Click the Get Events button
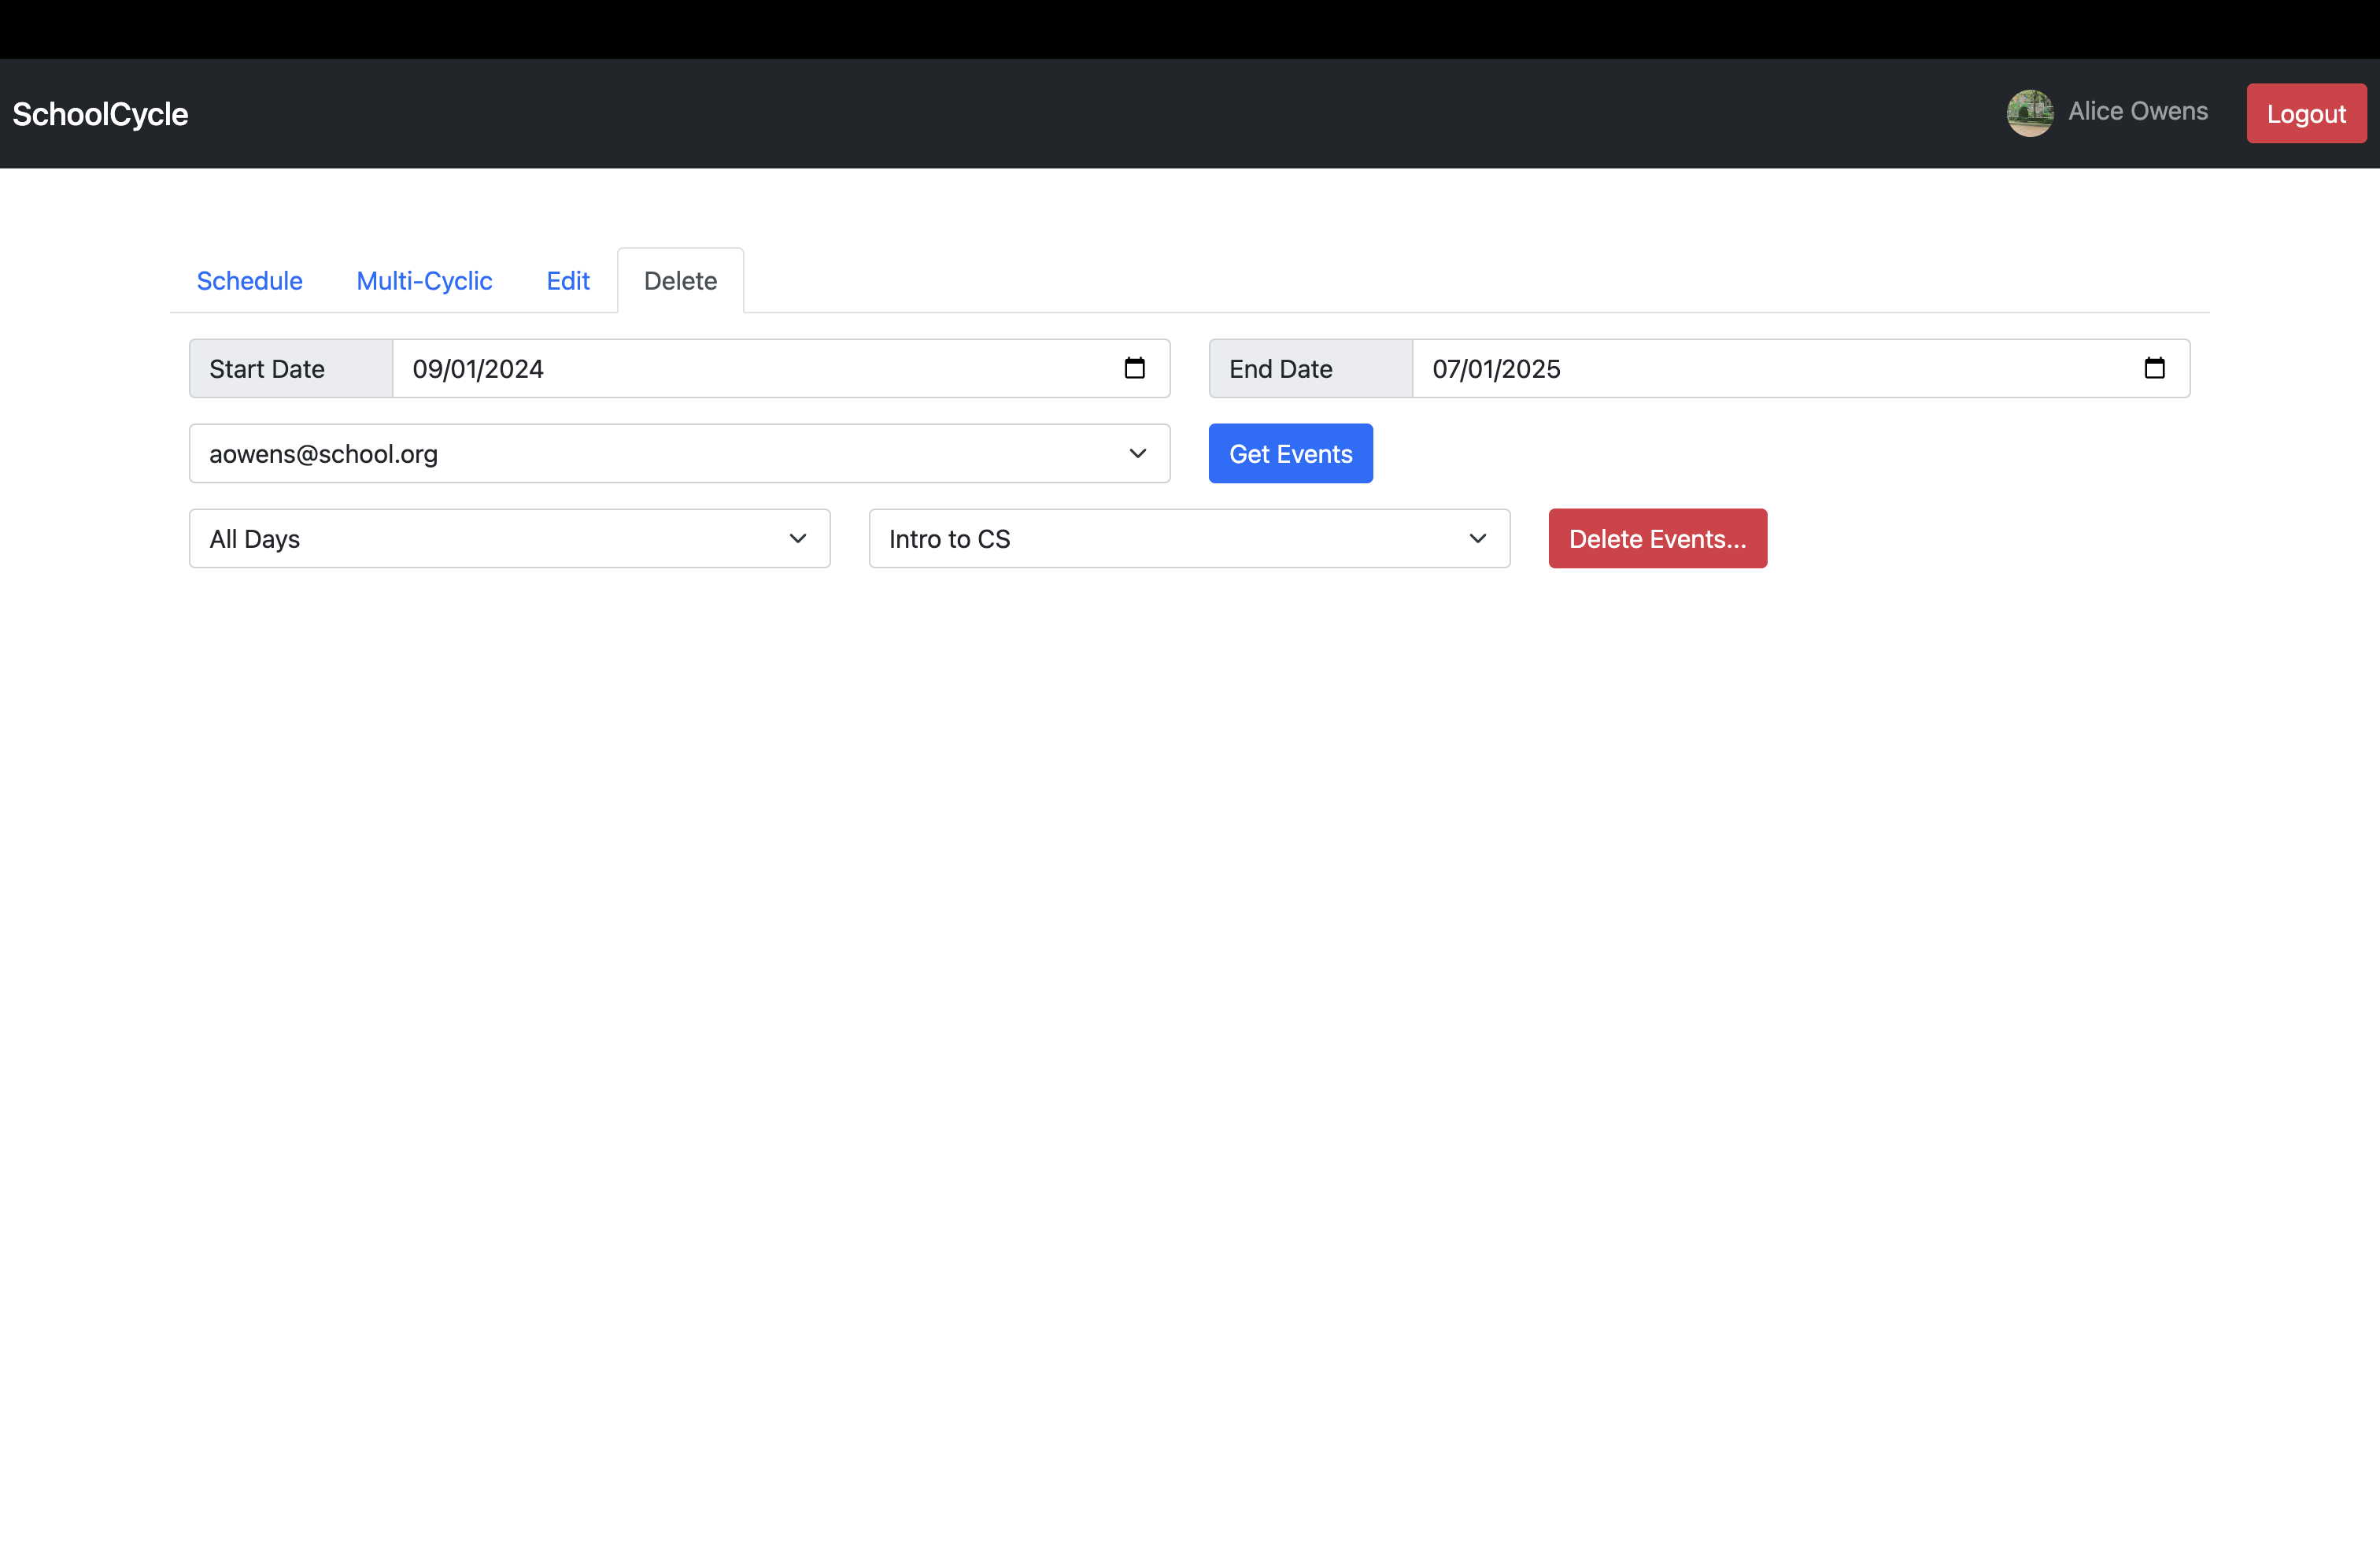This screenshot has width=2380, height=1546. [1290, 453]
